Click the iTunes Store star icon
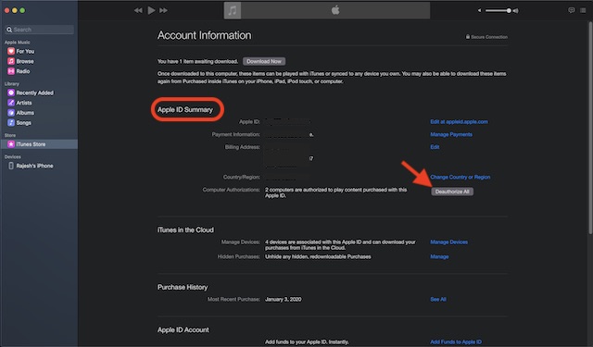The image size is (593, 347). (11, 143)
